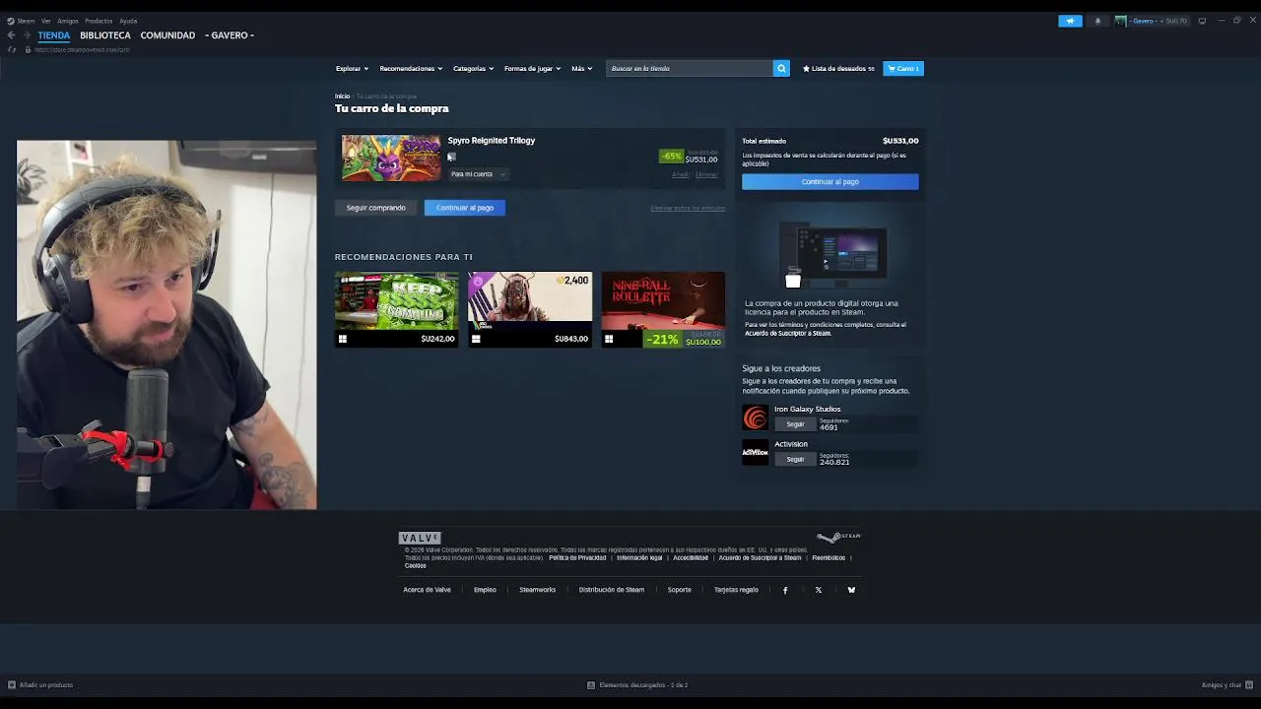
Task: Click Continuar al pago in the total panel
Action: [830, 181]
